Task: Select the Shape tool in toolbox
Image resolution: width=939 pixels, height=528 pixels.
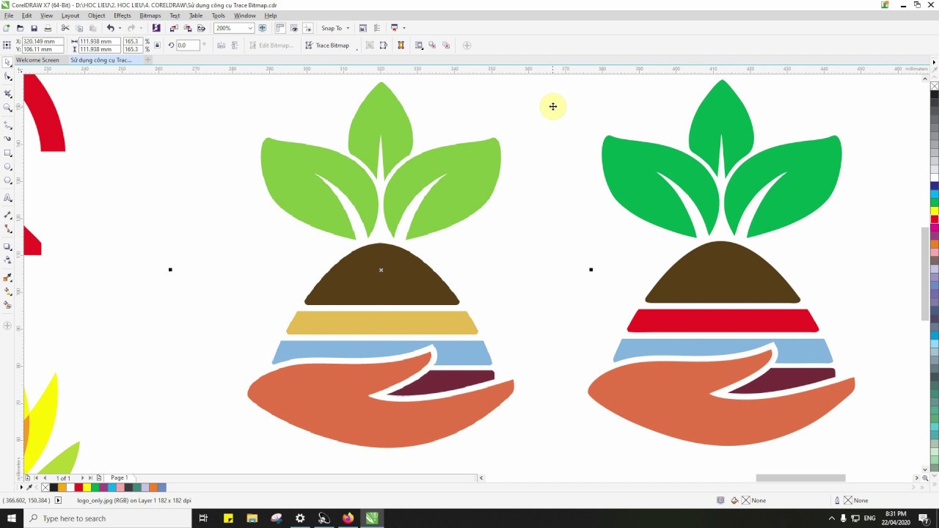Action: click(7, 76)
